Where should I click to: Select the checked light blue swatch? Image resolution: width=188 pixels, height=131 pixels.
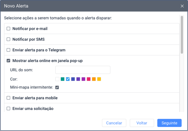[x=68, y=79]
